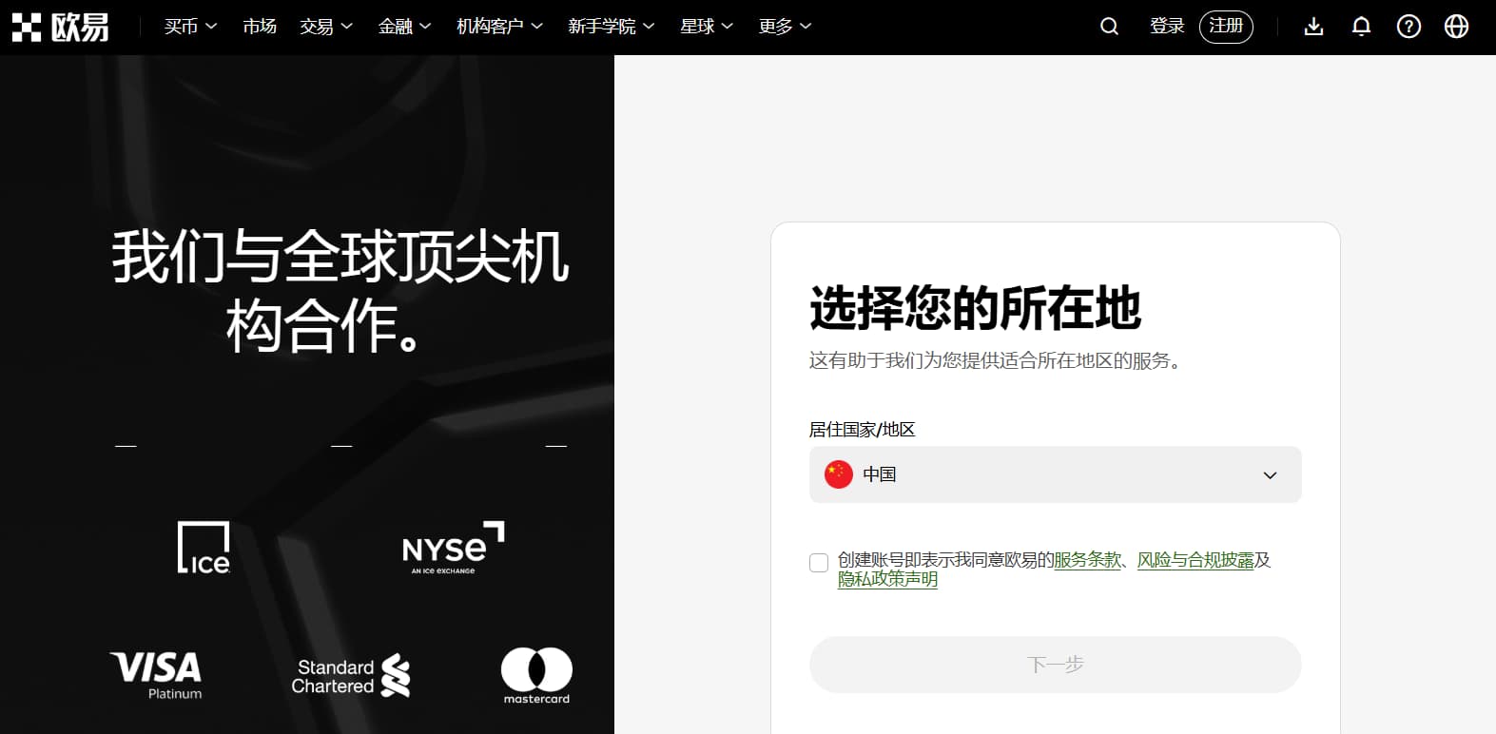Open the 风险与合规披露 link
The height and width of the screenshot is (734, 1496).
click(1195, 560)
